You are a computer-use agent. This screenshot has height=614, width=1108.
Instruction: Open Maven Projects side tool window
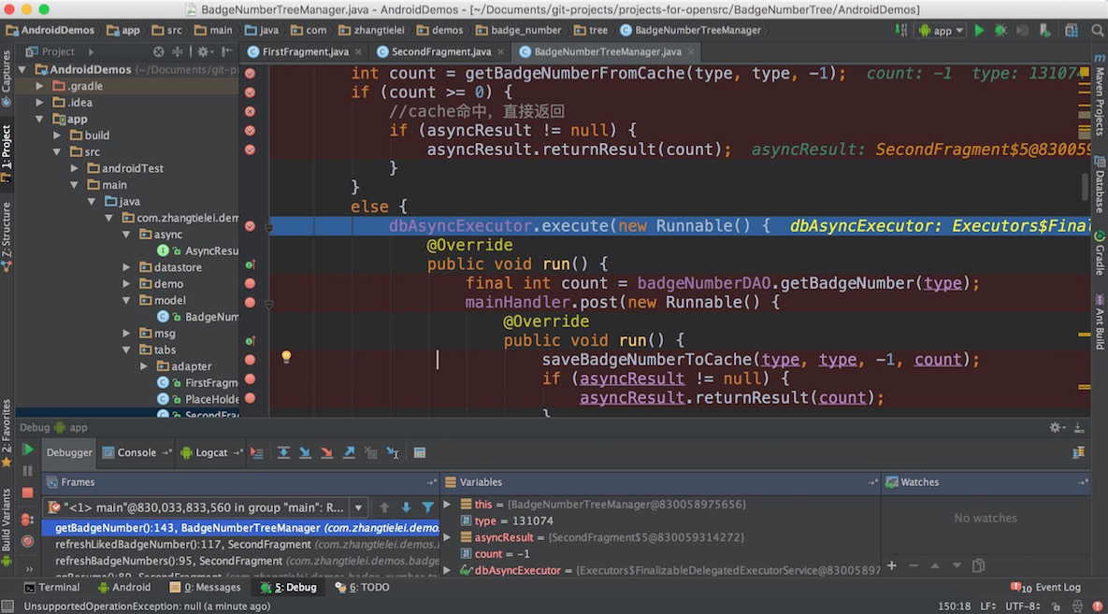(x=1100, y=95)
